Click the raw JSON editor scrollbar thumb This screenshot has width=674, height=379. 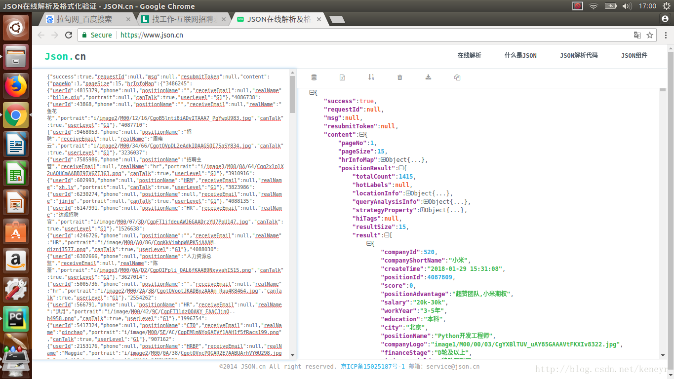click(x=293, y=94)
